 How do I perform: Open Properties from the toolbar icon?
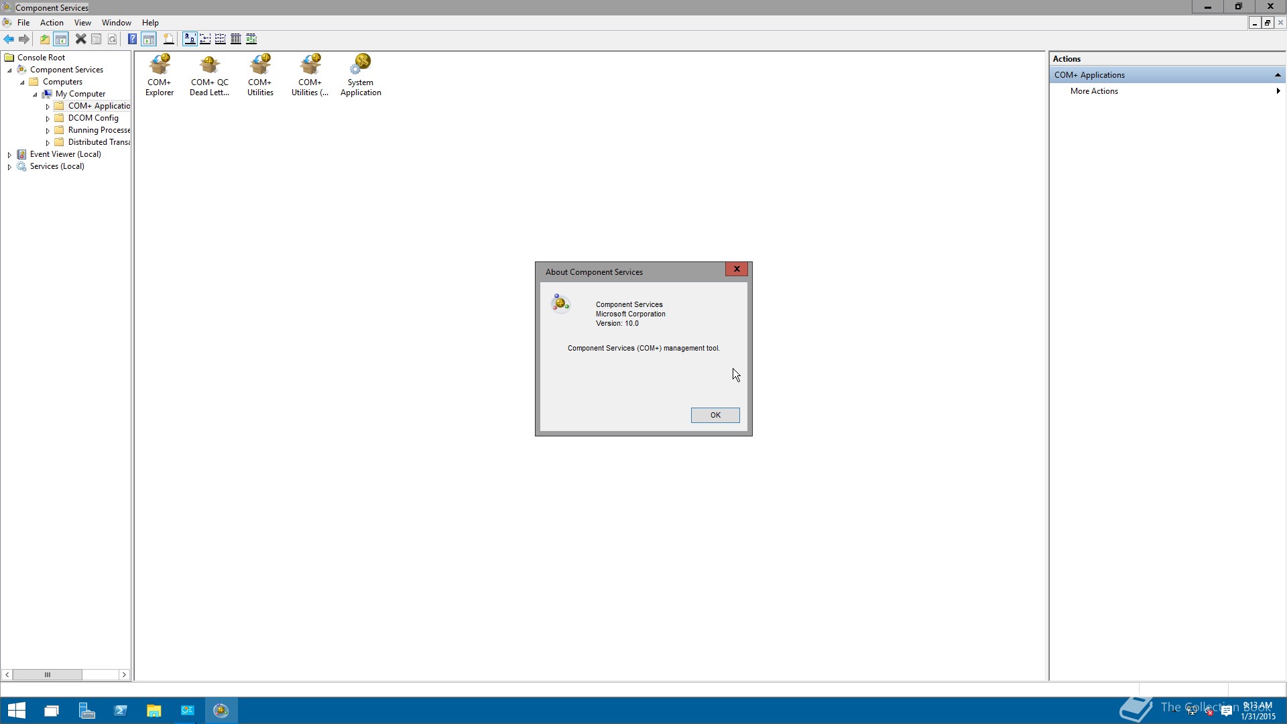(97, 39)
